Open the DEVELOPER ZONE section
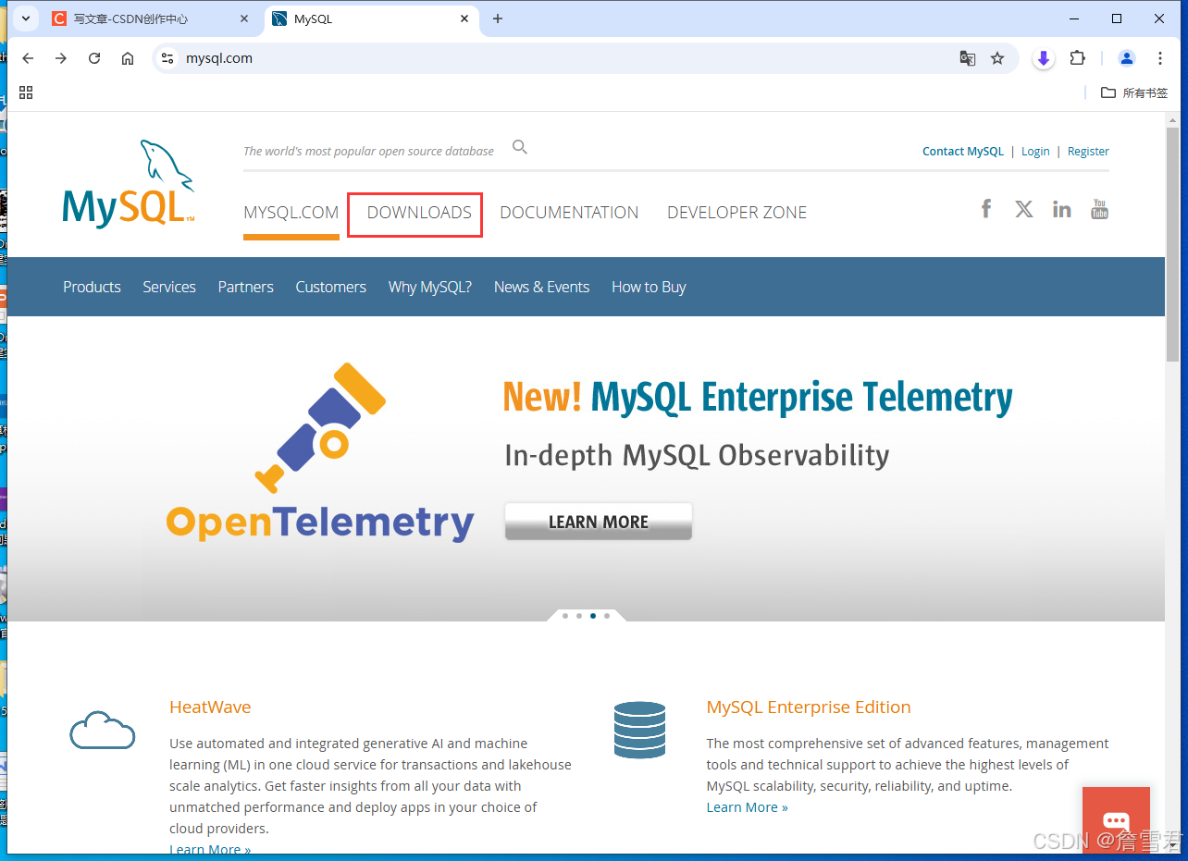 [737, 213]
